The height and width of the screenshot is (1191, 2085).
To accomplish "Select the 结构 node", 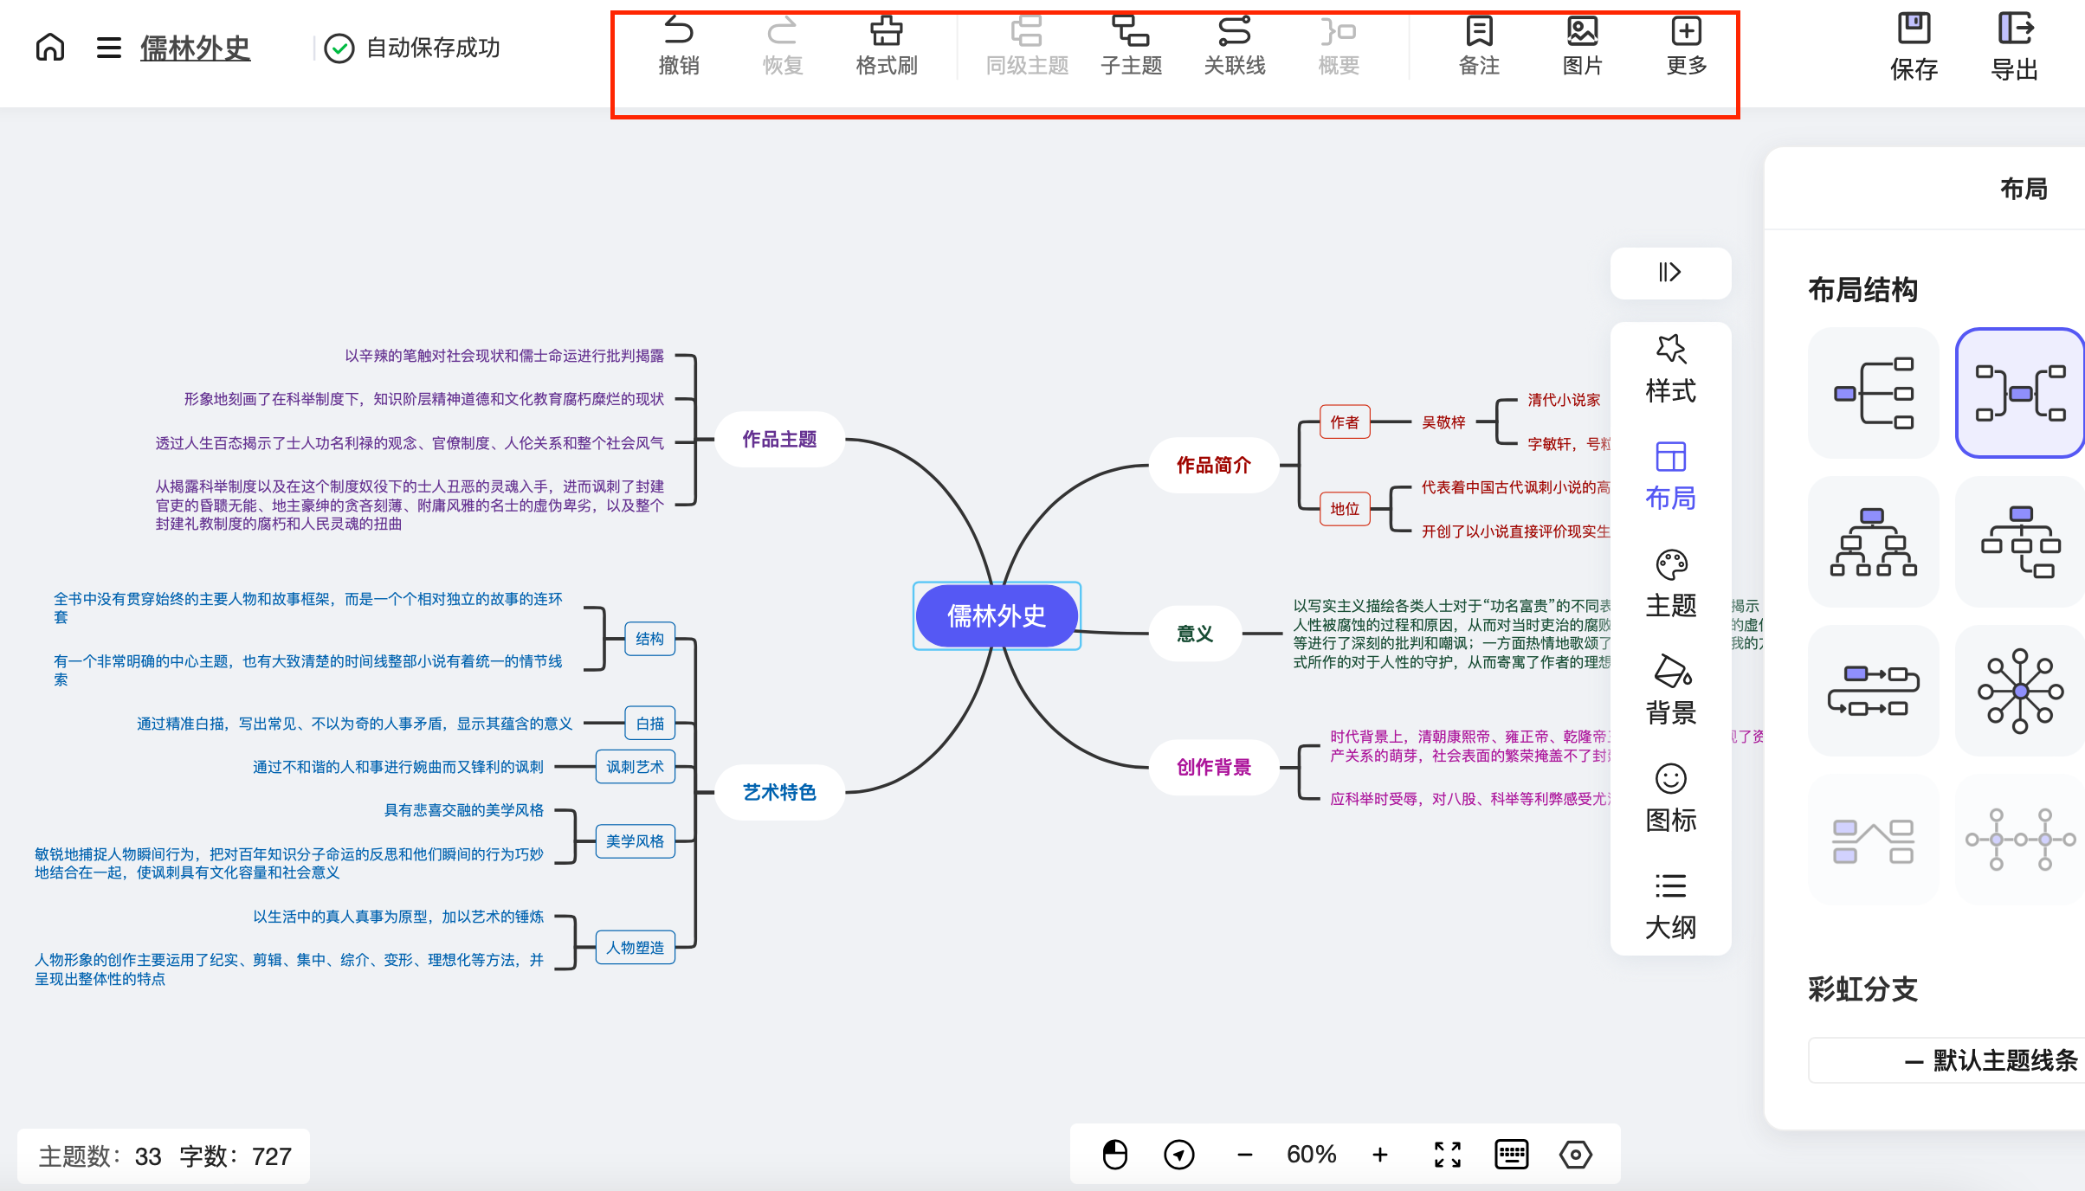I will click(650, 639).
